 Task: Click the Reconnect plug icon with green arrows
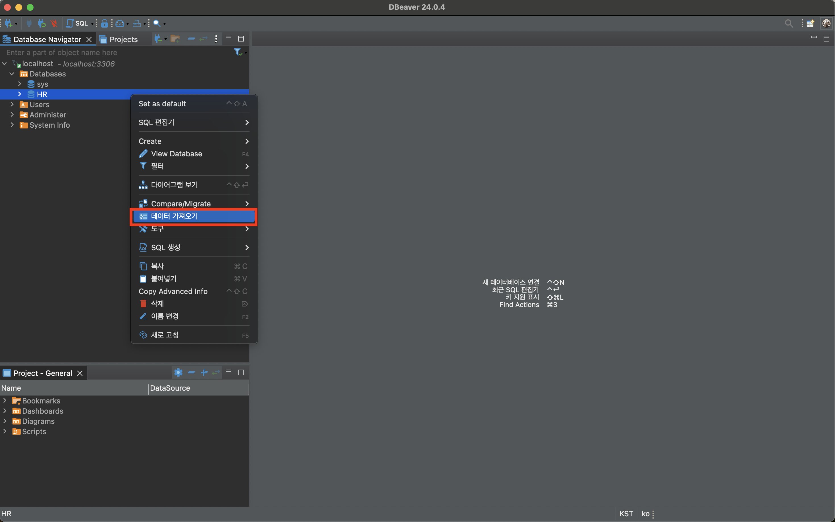(x=41, y=23)
